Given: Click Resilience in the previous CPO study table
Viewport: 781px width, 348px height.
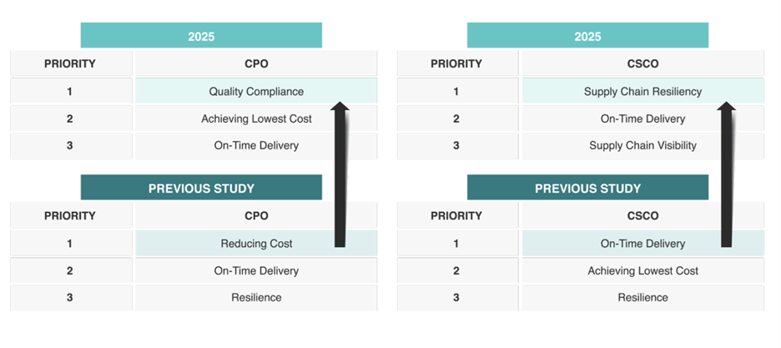Looking at the screenshot, I should [256, 297].
